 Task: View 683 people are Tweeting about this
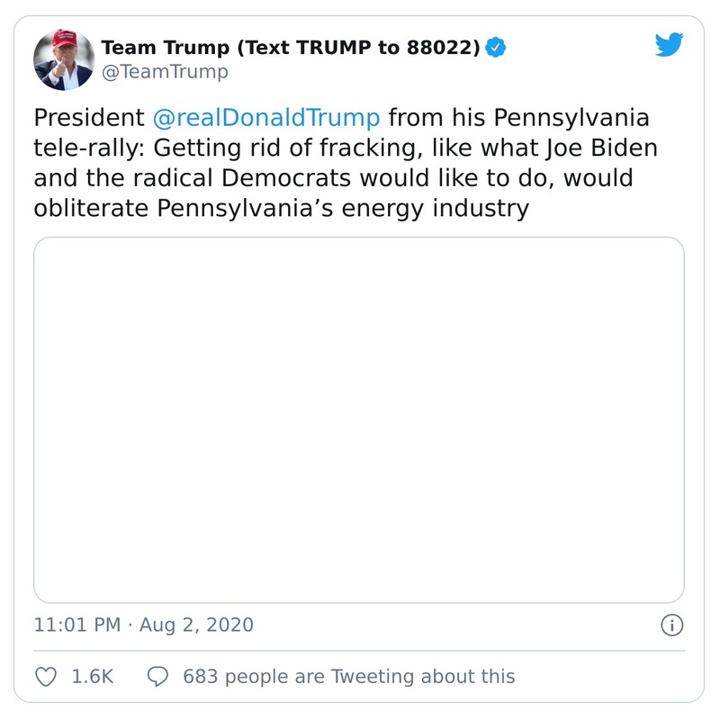point(350,676)
